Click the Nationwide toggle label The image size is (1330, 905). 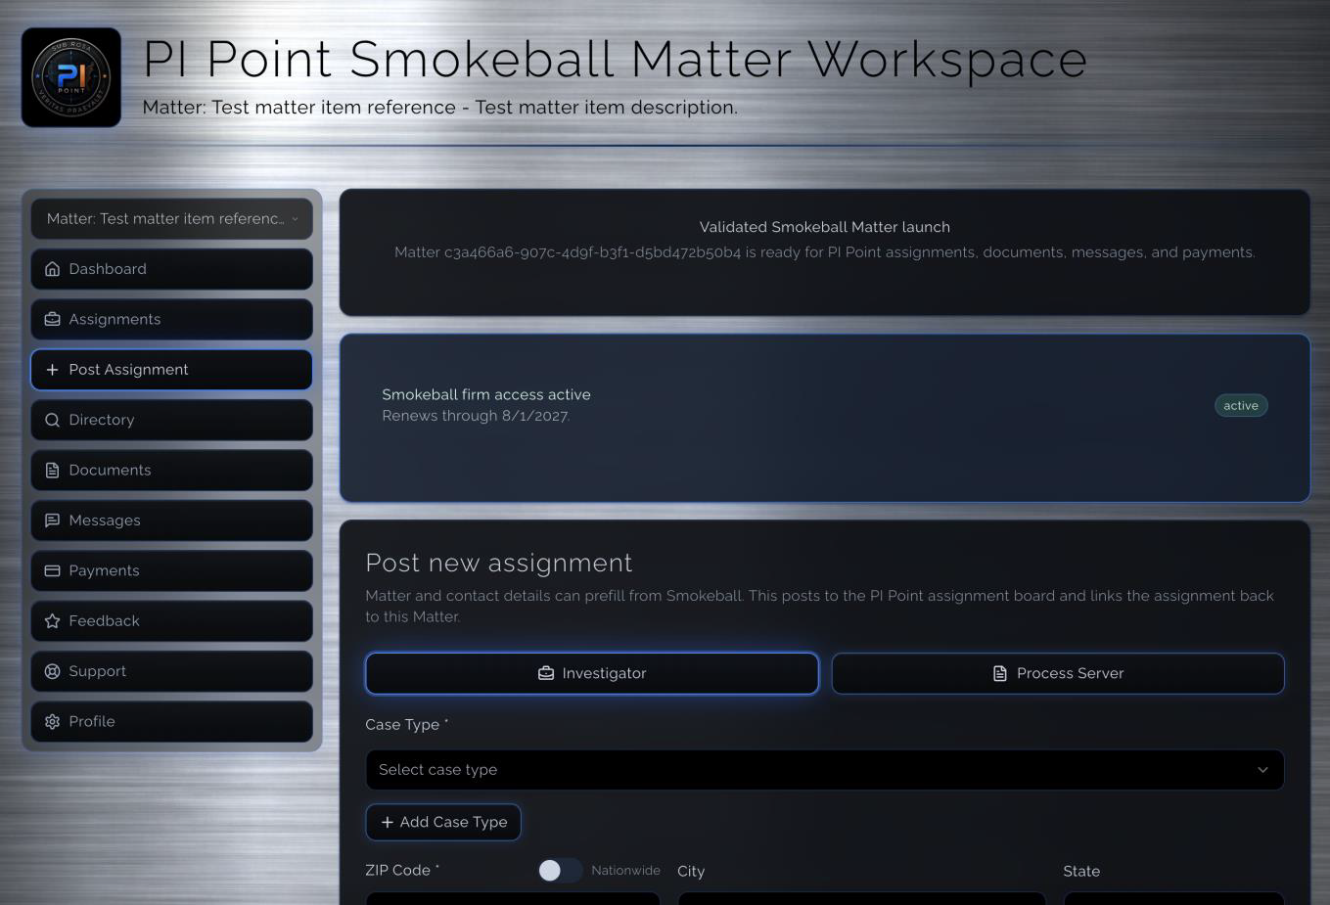pyautogui.click(x=625, y=871)
